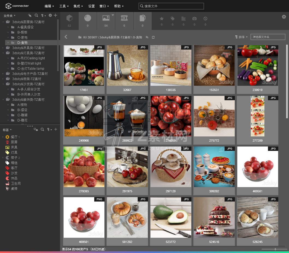
Task: Expand the 3dsky&电子产品-TZ素材 folder
Action: (x=3, y=74)
